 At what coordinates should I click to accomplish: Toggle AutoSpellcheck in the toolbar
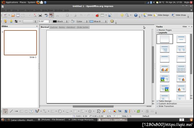click(x=51, y=15)
